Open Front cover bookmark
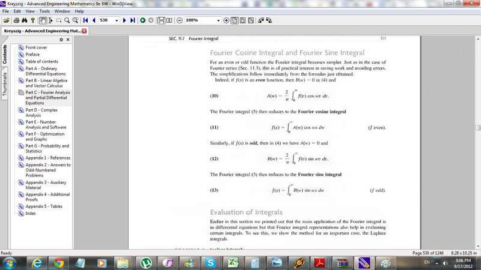Screen dimensions: 481x270 pos(36,47)
